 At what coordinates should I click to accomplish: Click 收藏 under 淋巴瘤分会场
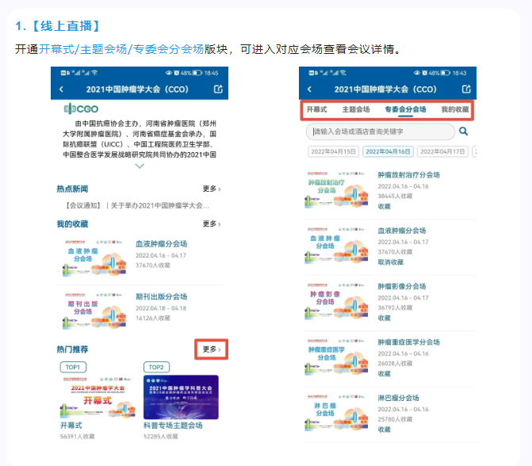click(385, 430)
